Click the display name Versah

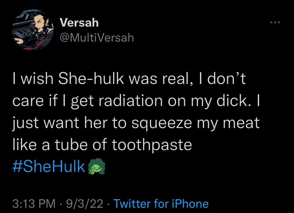click(x=78, y=23)
